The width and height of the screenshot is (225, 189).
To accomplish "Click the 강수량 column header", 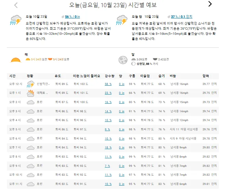I will pos(110,76).
